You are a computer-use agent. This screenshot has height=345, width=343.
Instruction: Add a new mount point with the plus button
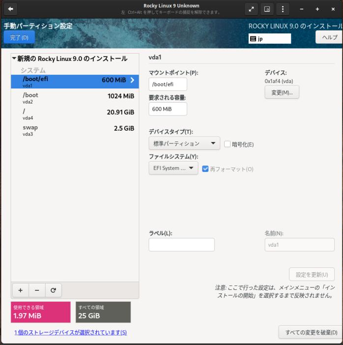[x=21, y=290]
